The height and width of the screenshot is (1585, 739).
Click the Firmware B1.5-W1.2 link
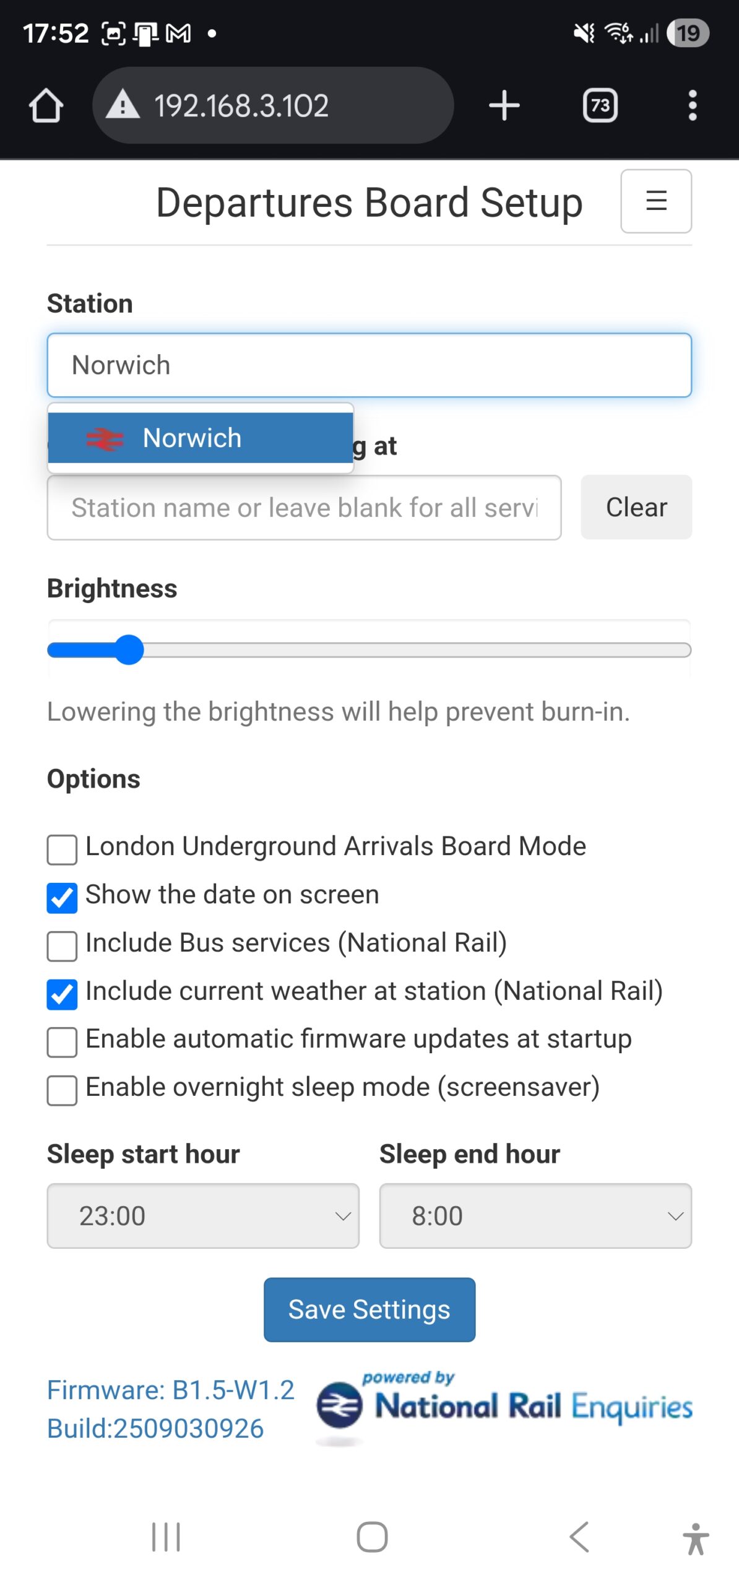[x=171, y=1390]
